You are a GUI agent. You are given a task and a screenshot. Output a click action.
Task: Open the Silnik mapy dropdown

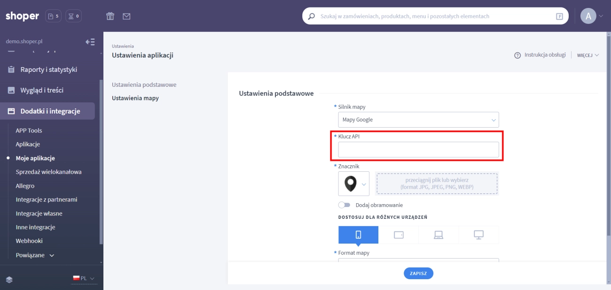[418, 120]
